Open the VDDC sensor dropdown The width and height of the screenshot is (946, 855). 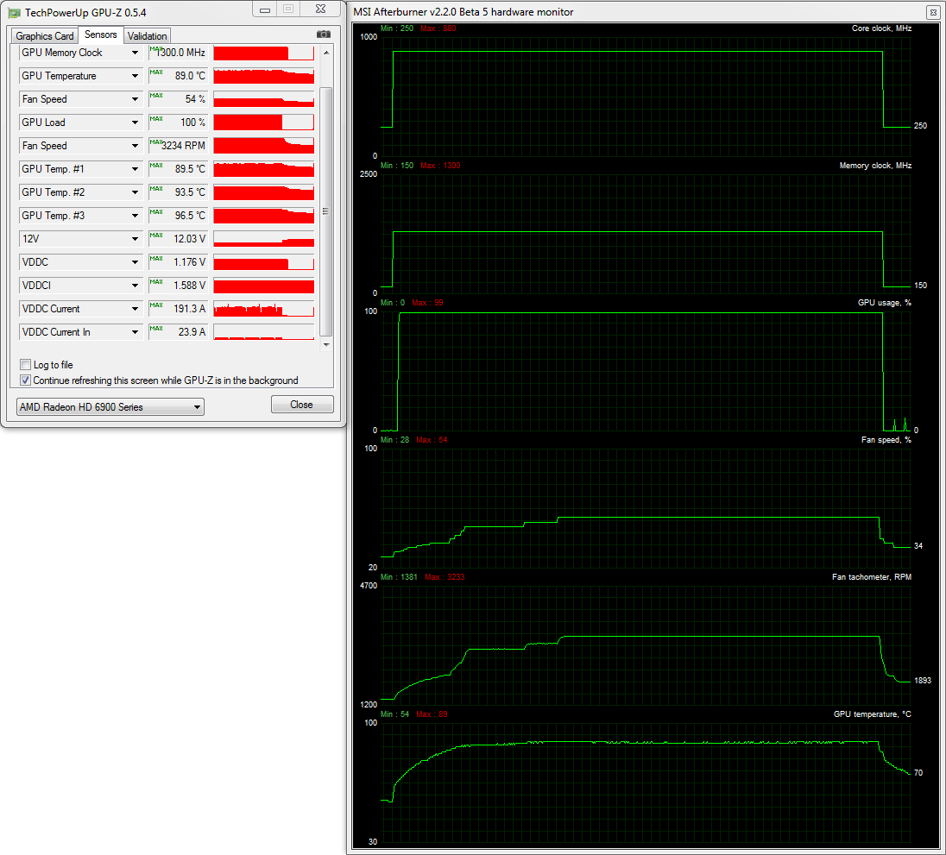(x=135, y=262)
